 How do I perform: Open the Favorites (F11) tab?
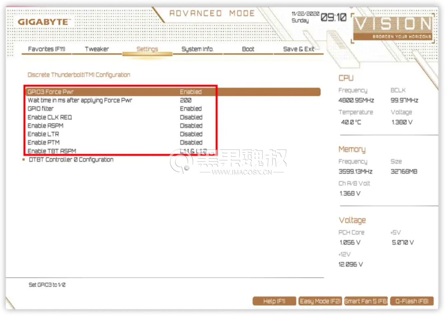[x=47, y=49]
